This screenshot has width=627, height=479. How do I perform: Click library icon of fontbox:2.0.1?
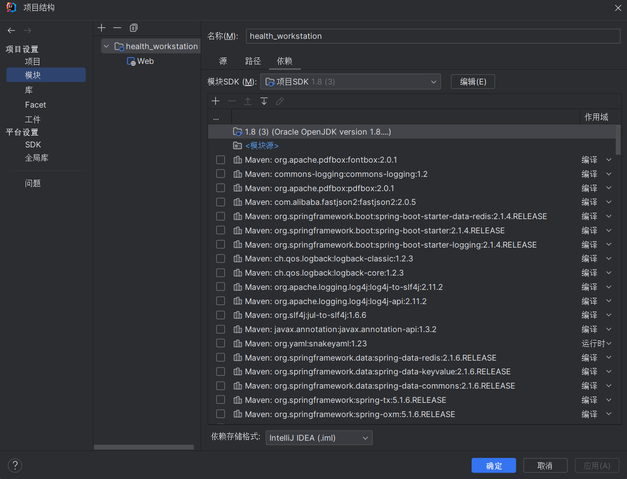(238, 160)
